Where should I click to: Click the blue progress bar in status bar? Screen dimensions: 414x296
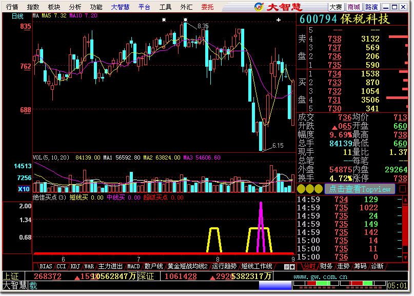point(275,285)
